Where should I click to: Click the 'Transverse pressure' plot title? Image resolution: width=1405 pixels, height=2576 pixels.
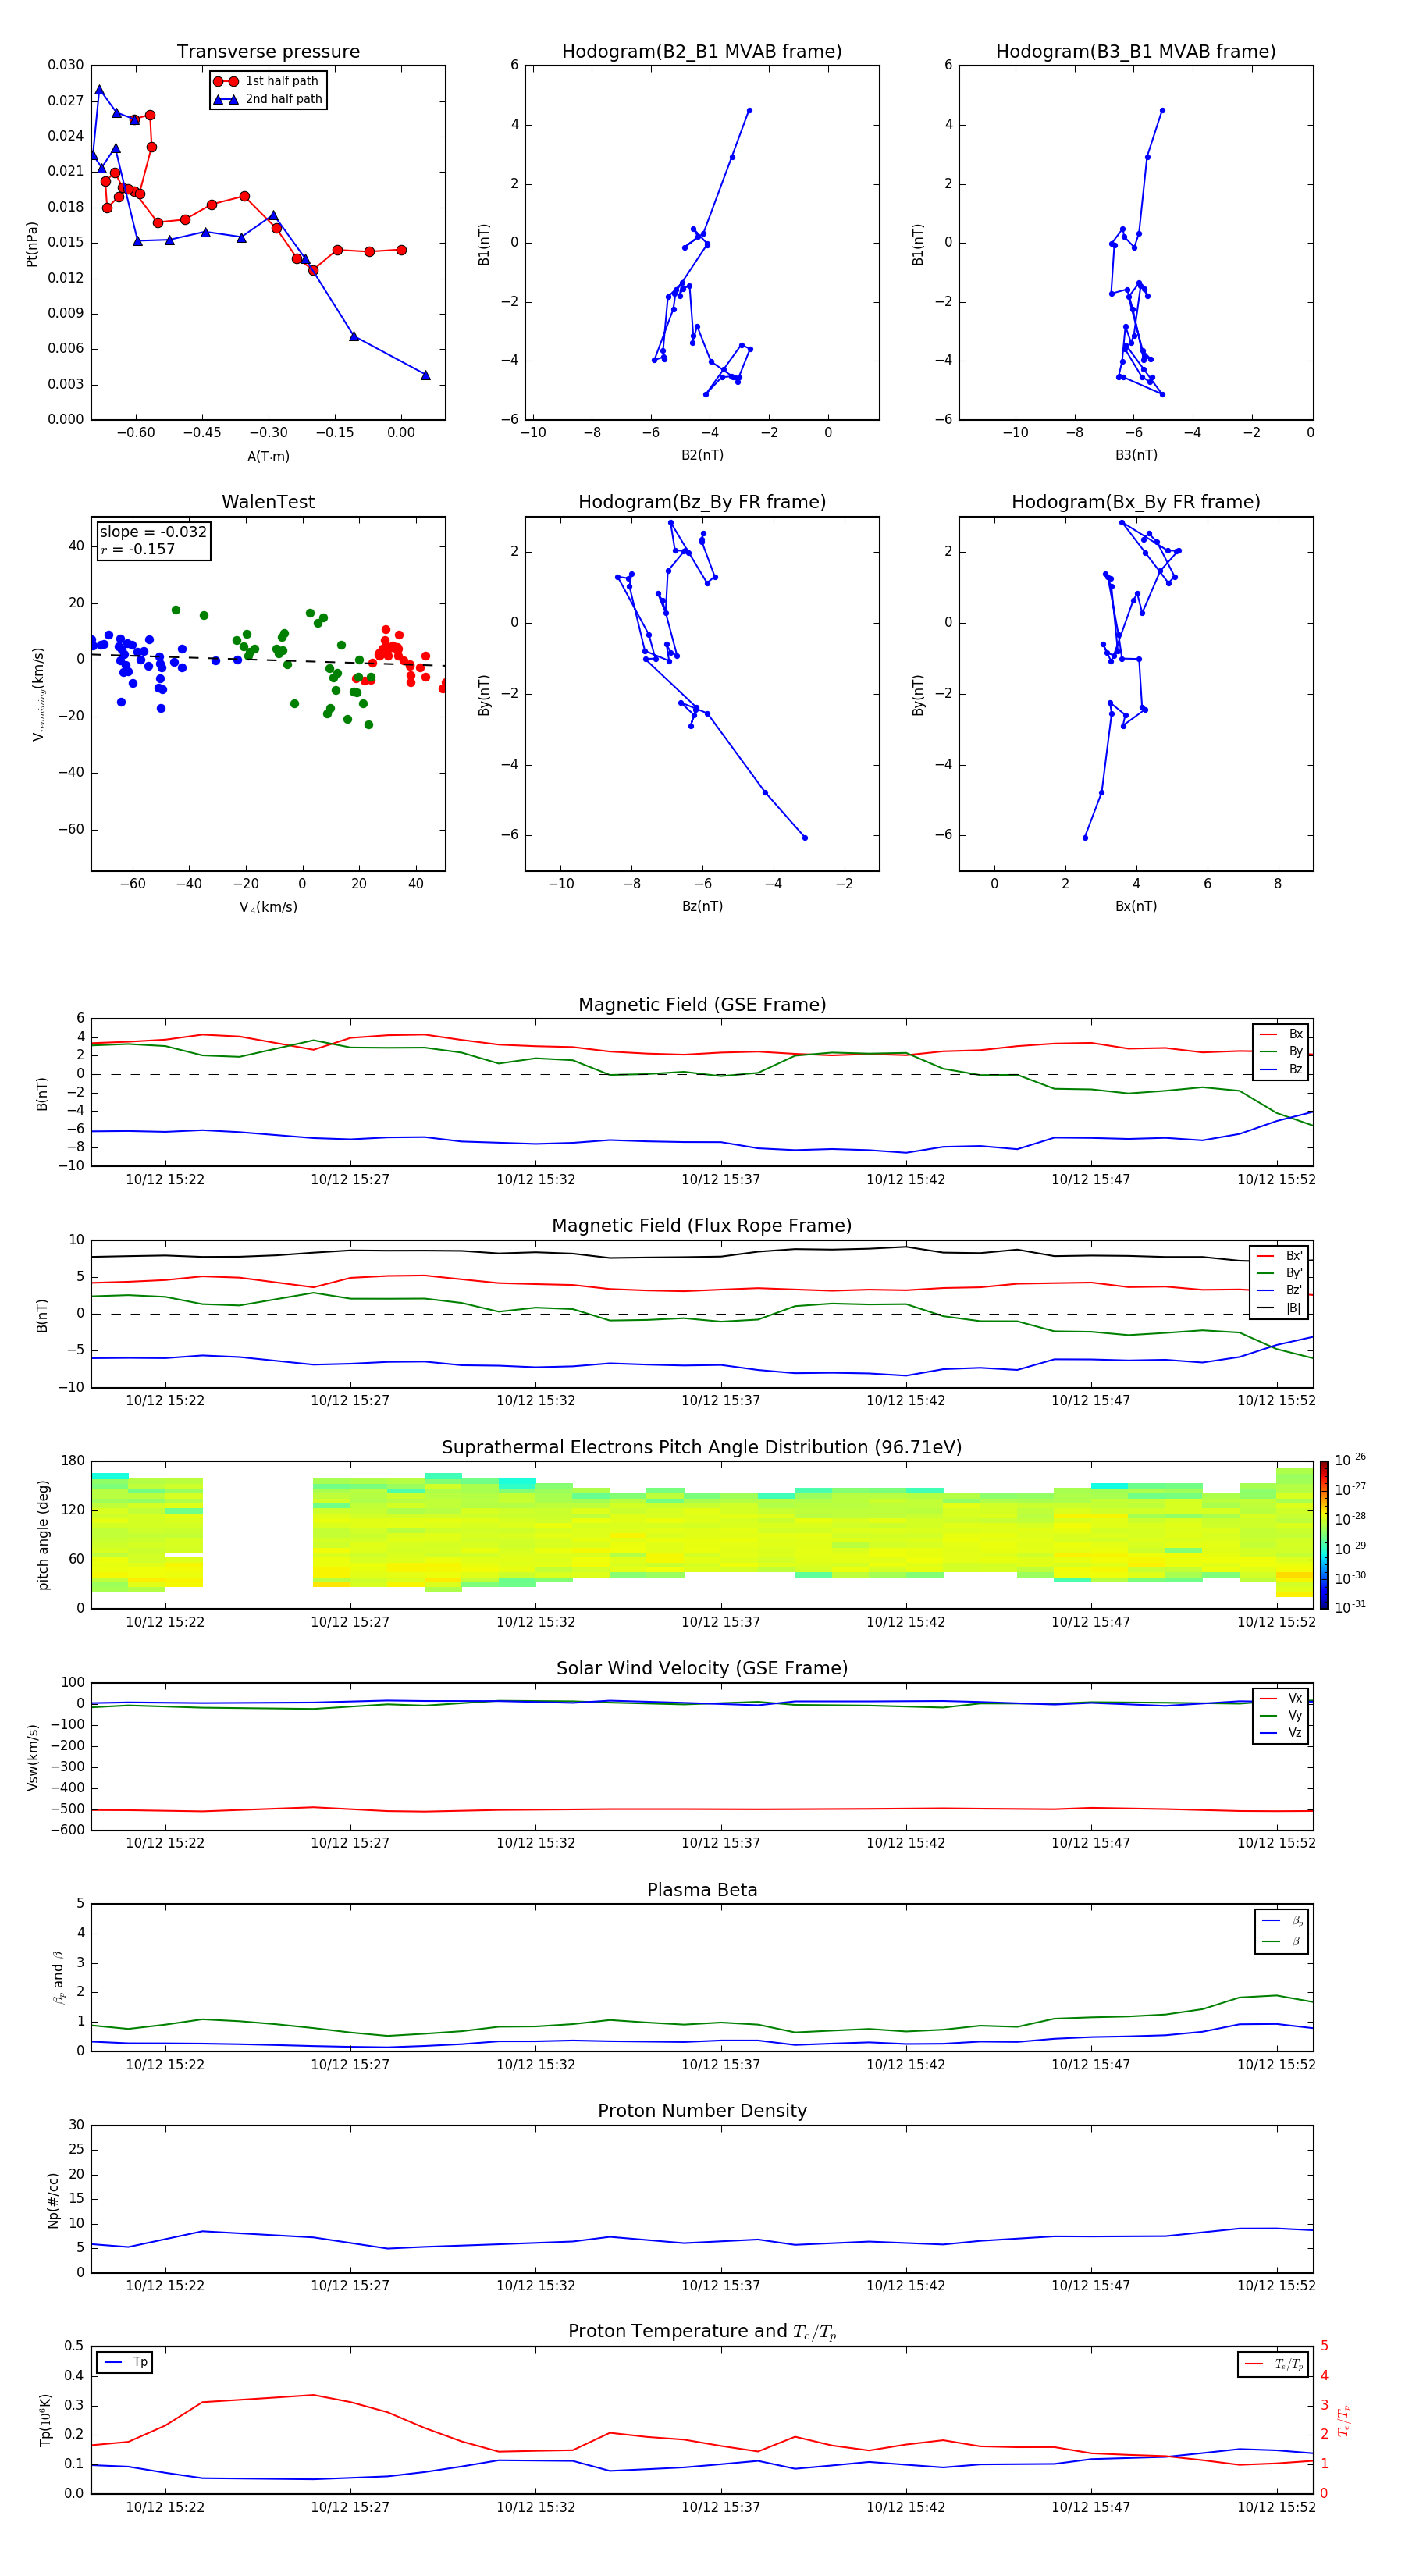(268, 52)
